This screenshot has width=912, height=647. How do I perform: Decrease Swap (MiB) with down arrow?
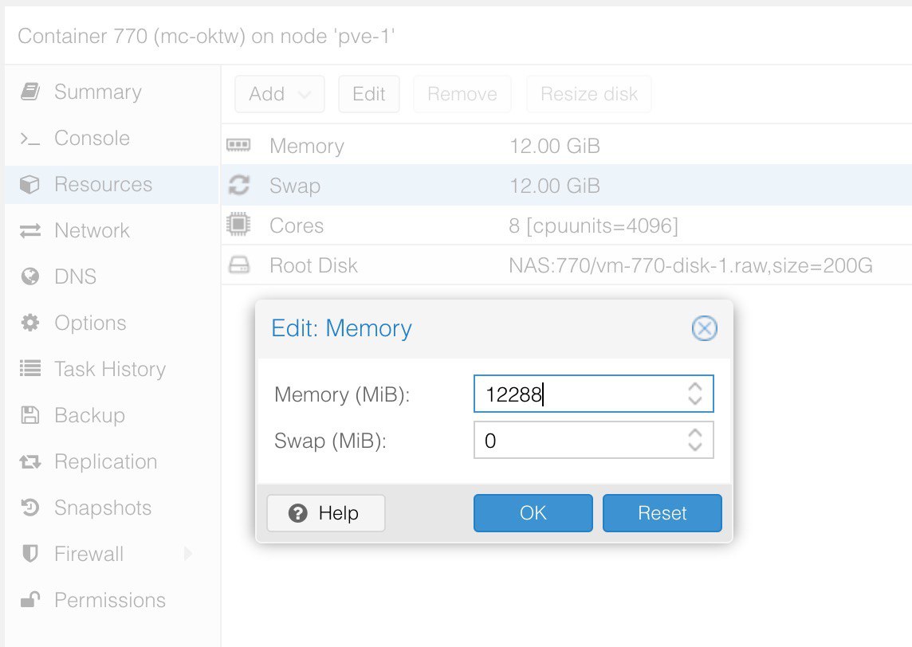pyautogui.click(x=694, y=446)
